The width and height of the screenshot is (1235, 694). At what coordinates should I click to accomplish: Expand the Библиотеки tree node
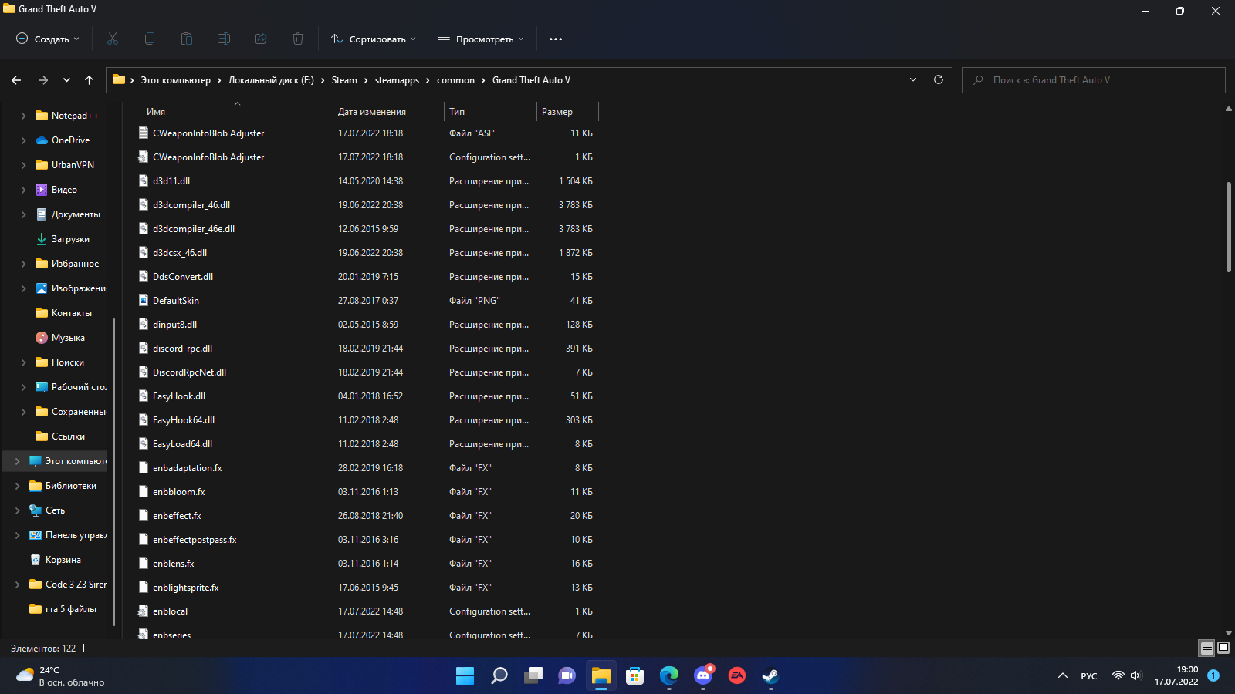click(17, 486)
